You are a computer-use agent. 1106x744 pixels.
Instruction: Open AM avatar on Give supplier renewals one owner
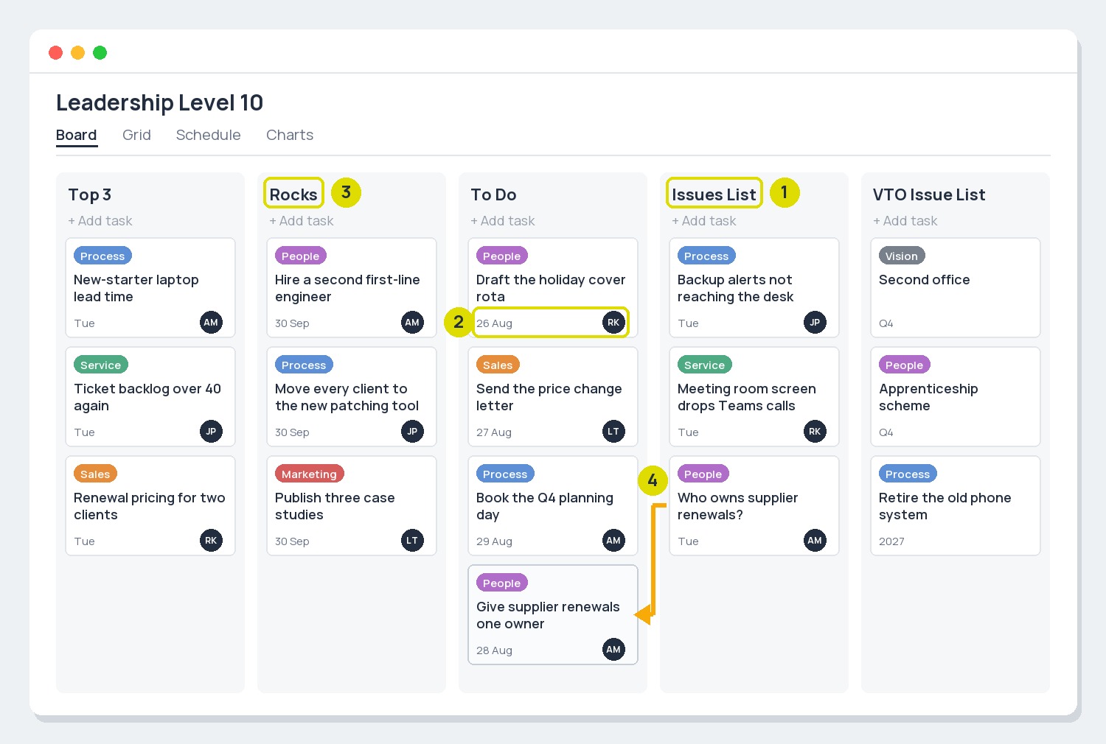613,649
